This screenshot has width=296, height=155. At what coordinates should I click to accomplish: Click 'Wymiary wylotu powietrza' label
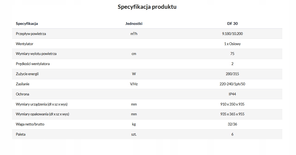tap(36, 54)
